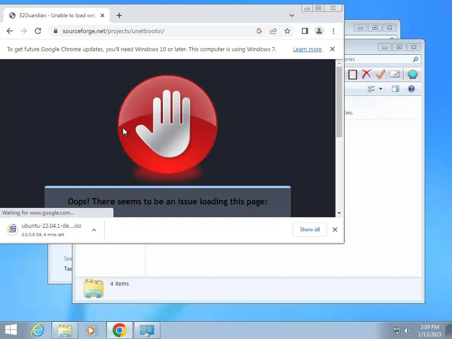
Task: Open a new Chrome tab
Action: coord(119,15)
